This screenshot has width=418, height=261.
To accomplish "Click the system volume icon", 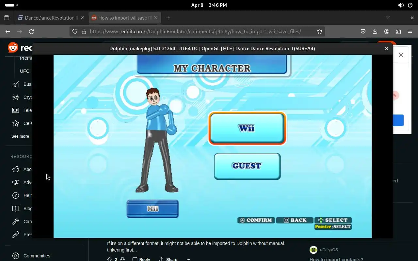I will pos(401,5).
